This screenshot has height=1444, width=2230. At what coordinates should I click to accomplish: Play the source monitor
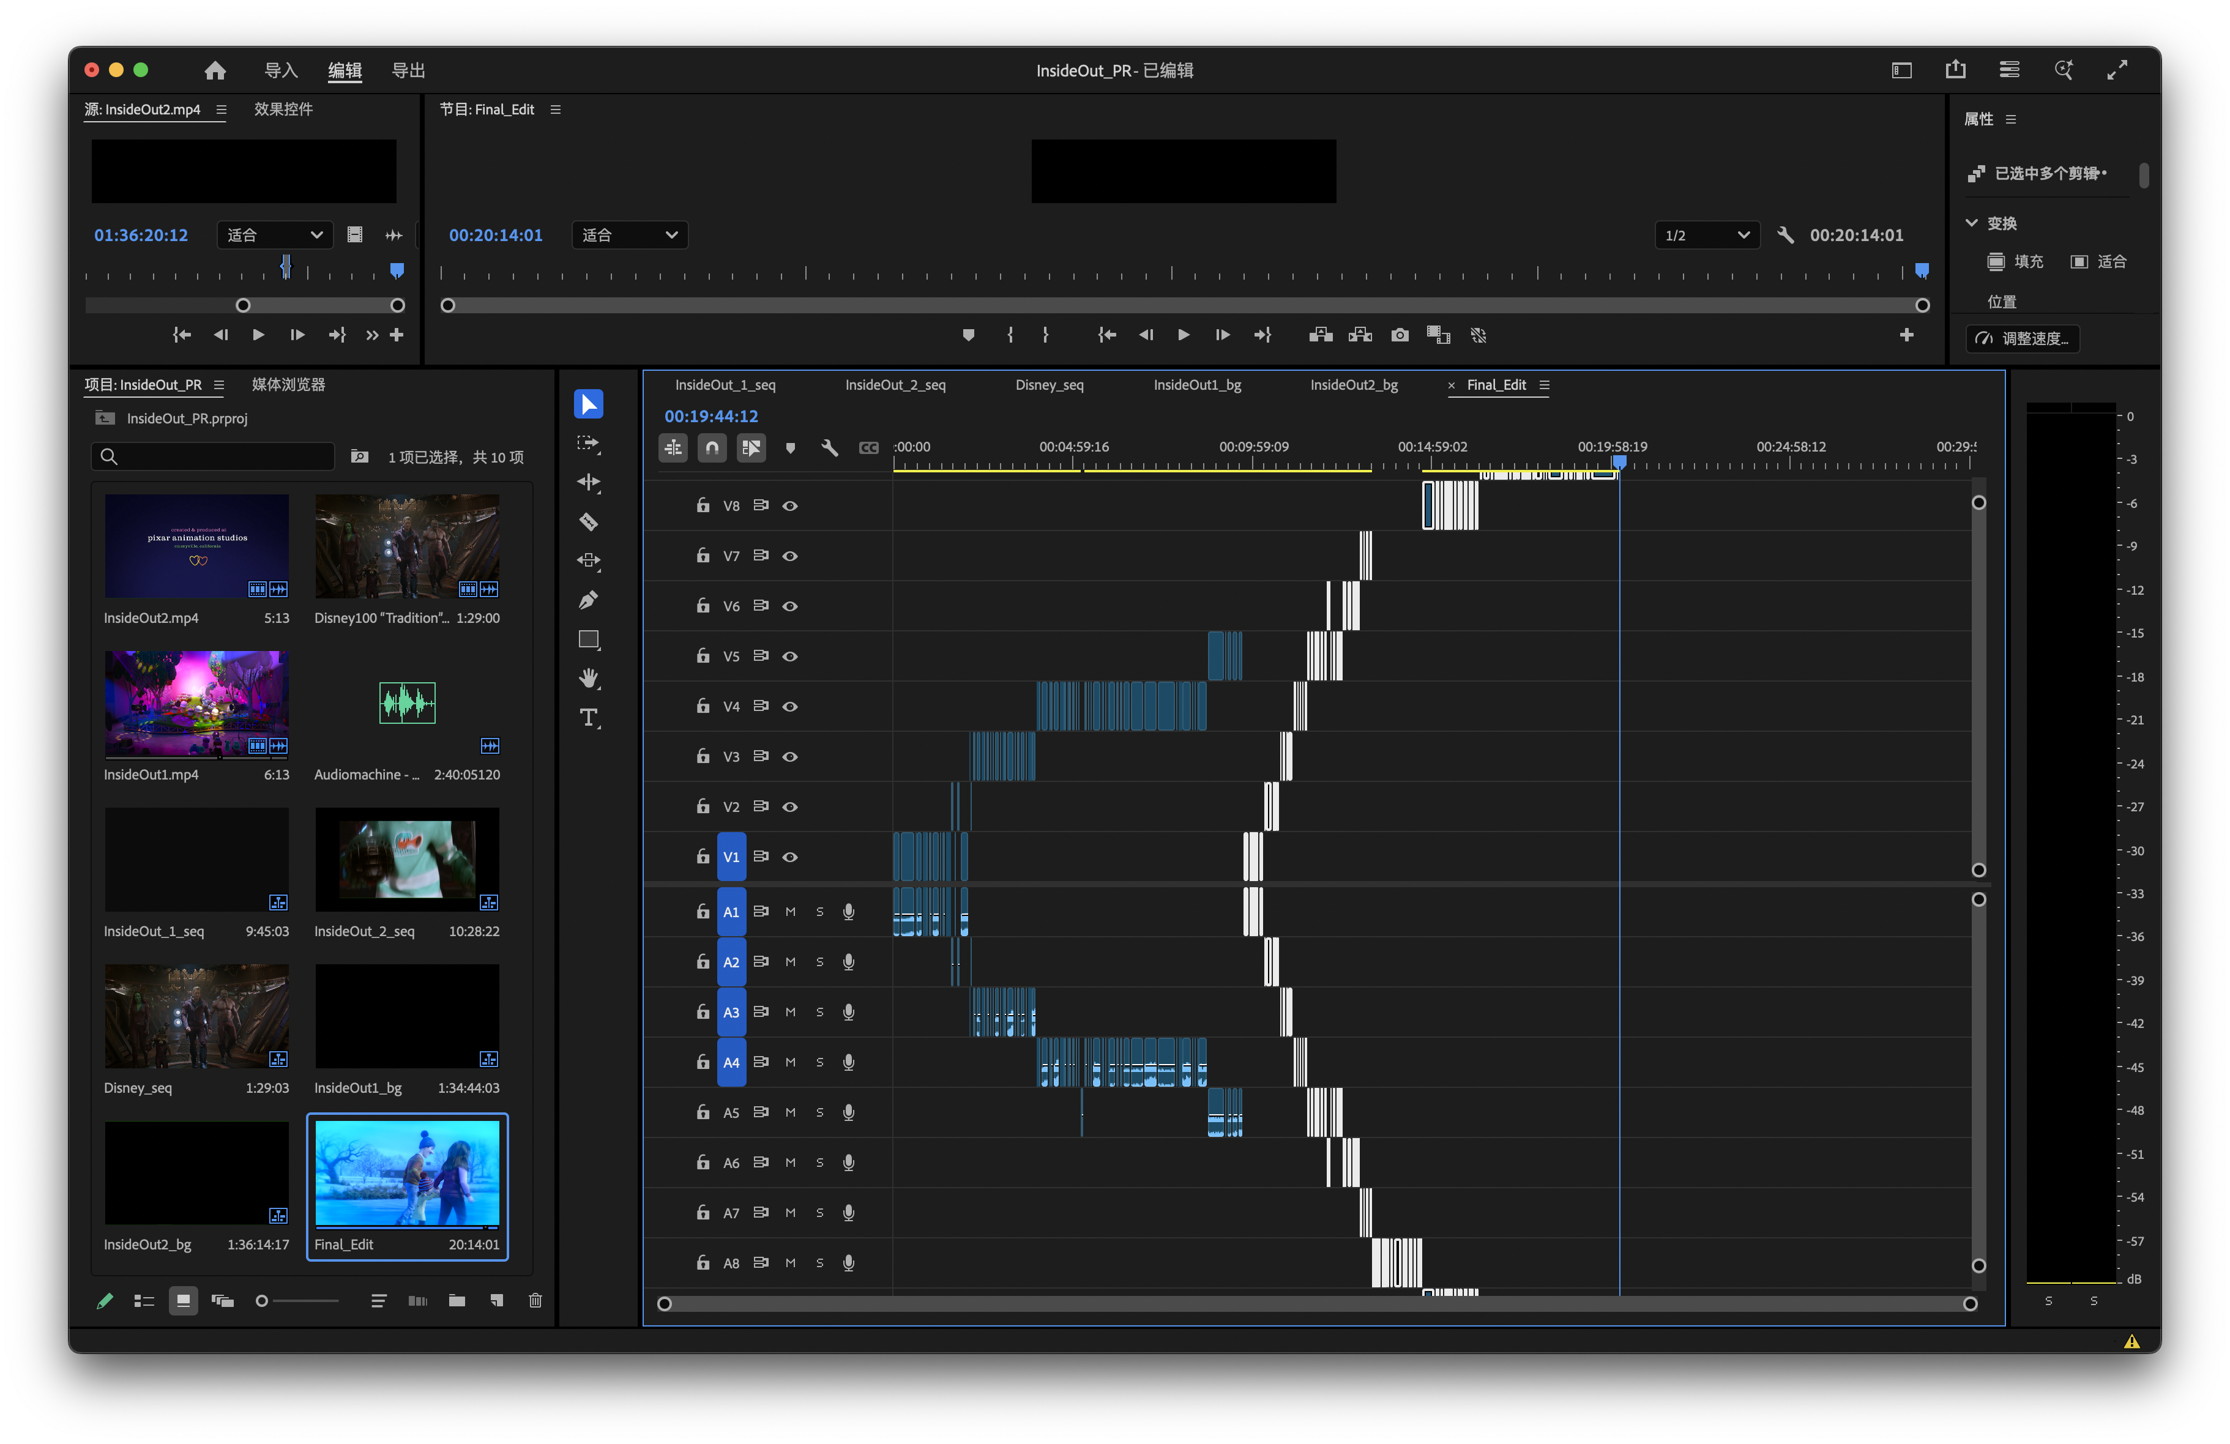click(259, 335)
